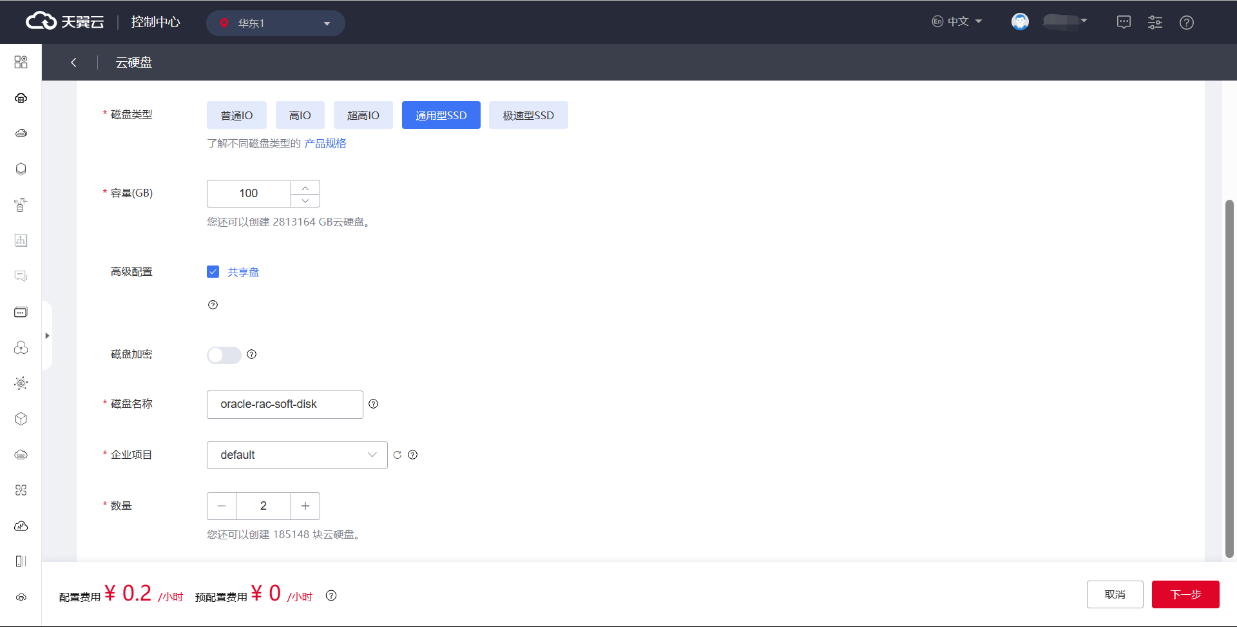Viewport: 1237px width, 627px height.
Task: Select the 极速型SSD disk type tab
Action: pos(528,115)
